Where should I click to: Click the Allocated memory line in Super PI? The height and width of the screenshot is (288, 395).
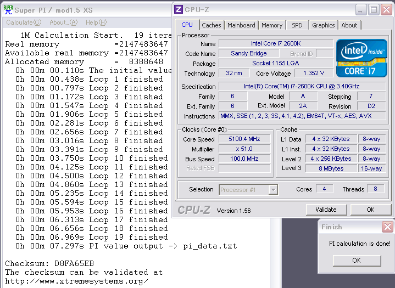[84, 61]
